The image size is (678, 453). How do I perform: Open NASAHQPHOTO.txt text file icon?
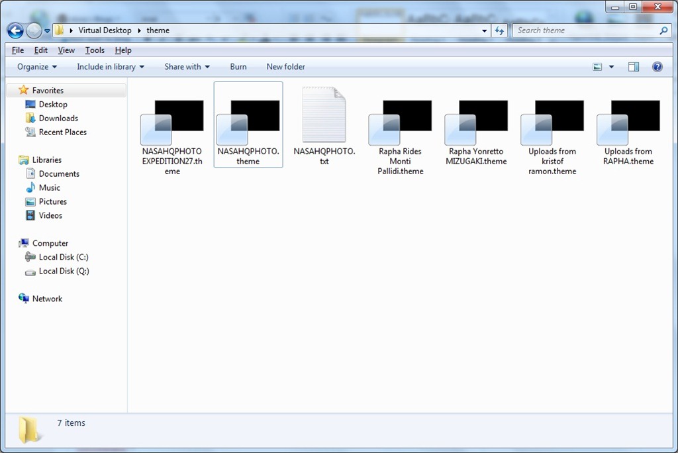[x=324, y=116]
